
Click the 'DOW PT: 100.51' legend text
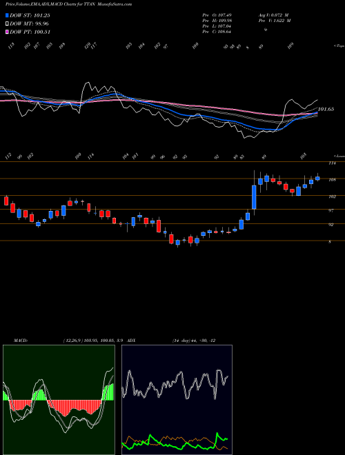(30, 32)
